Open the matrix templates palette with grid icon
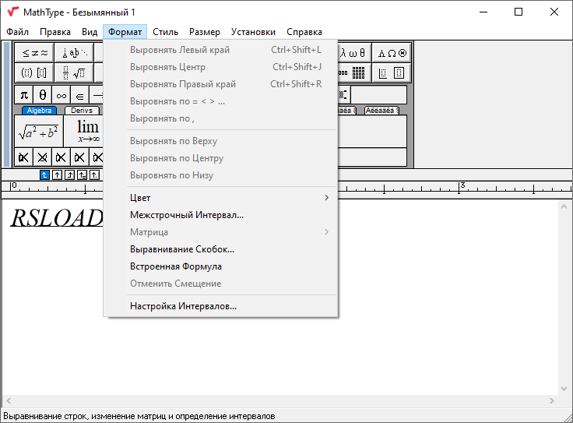 tap(353, 72)
